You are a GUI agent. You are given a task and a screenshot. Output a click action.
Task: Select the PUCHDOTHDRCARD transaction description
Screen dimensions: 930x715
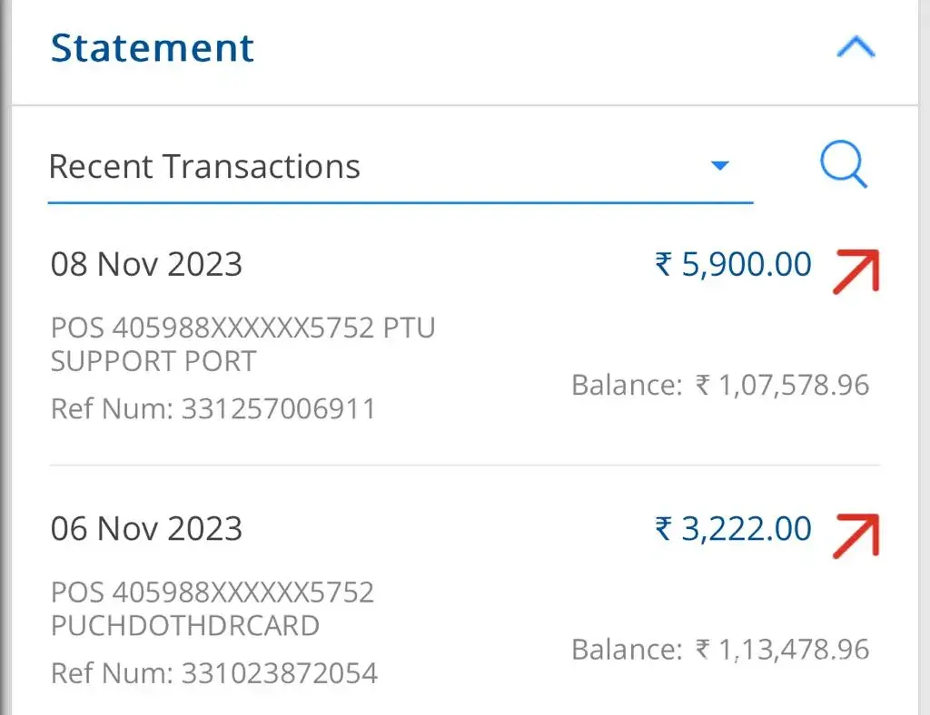tap(185, 625)
